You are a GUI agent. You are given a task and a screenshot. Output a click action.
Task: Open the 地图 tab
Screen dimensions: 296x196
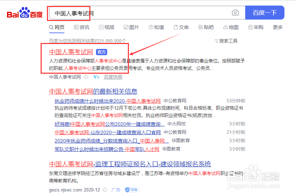231,28
